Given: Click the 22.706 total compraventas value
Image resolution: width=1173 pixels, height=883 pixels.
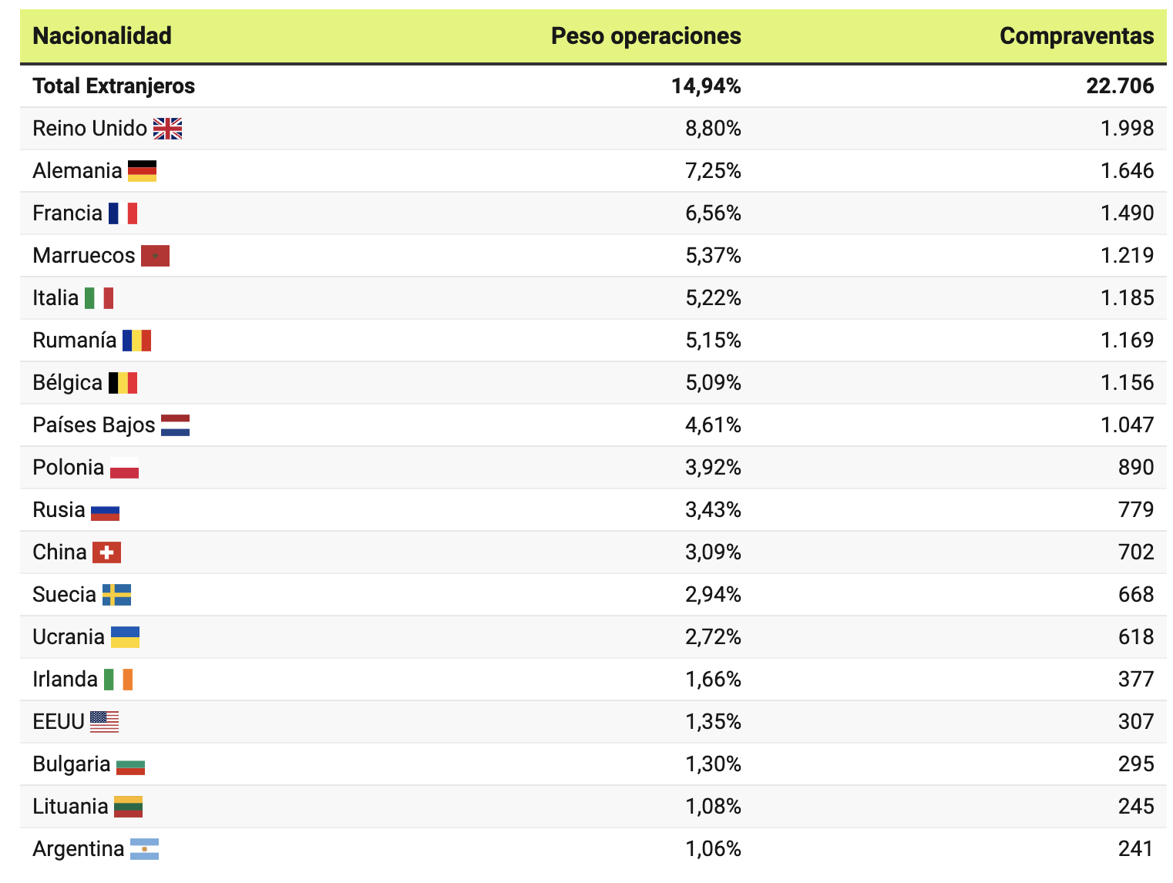Looking at the screenshot, I should pos(1120,86).
